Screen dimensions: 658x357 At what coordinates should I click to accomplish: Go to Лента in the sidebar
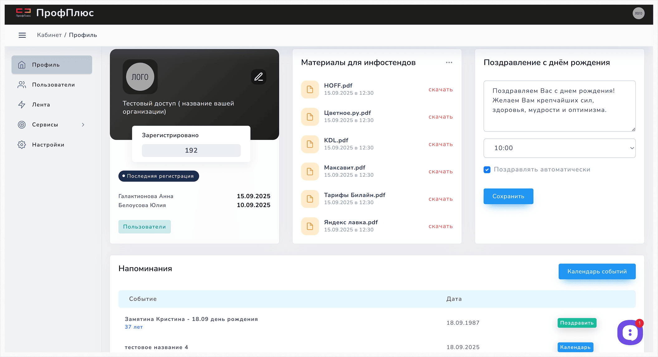(x=41, y=105)
